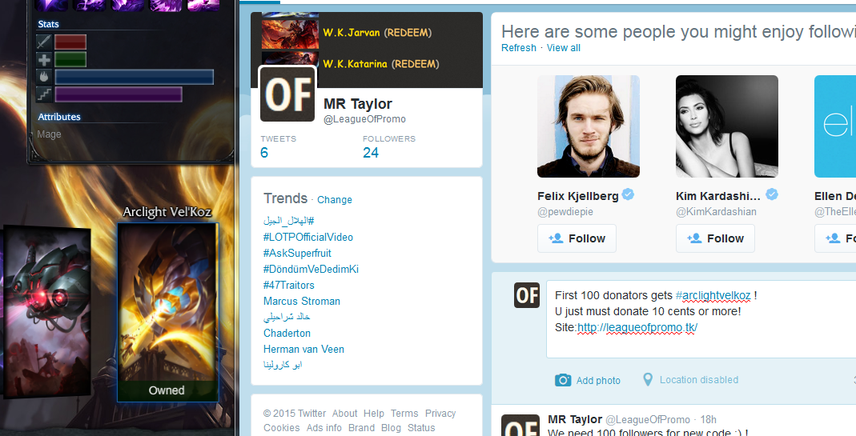Image resolution: width=856 pixels, height=436 pixels.
Task: Click the defense plus stat icon
Action: (44, 59)
